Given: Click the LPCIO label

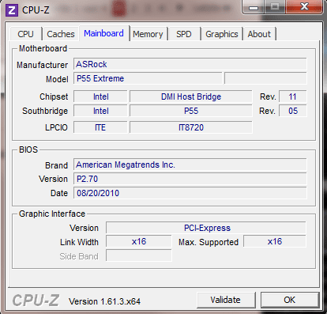Looking at the screenshot, I should point(56,127).
